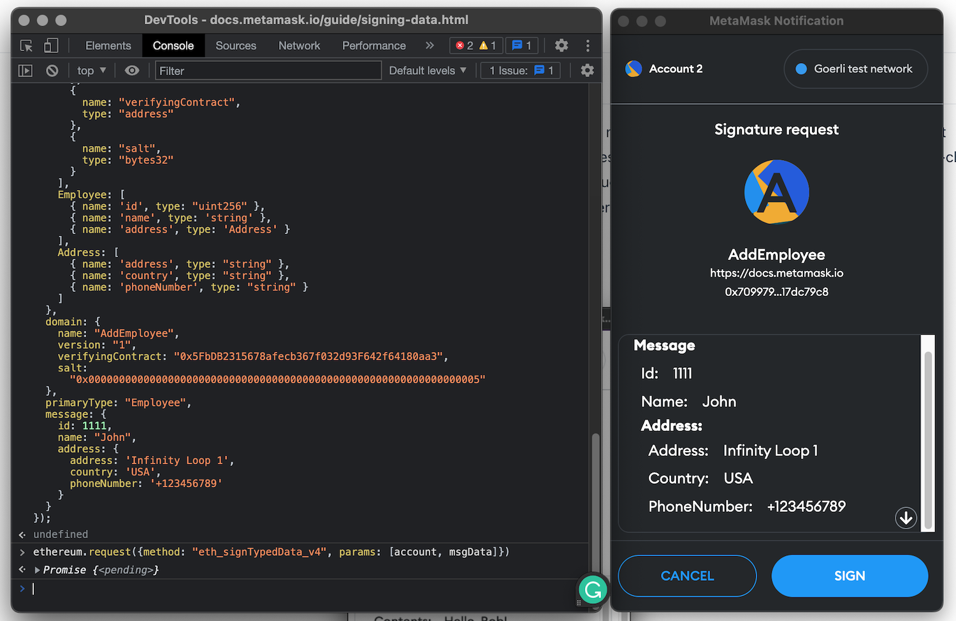Image resolution: width=956 pixels, height=621 pixels.
Task: Open the blue messages issues badge
Action: [x=522, y=45]
